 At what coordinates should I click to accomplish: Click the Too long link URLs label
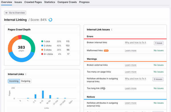96,88
